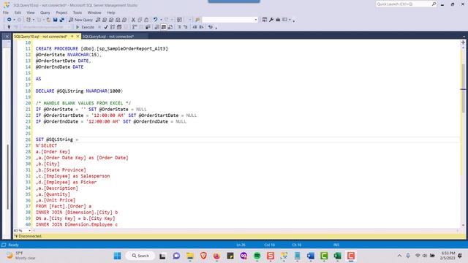Click the Database Engine Query icon after New Query
This screenshot has width=468, height=263.
[98, 20]
